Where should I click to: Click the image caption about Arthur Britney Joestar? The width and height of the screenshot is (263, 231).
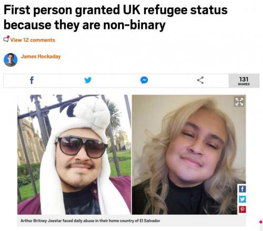click(90, 220)
